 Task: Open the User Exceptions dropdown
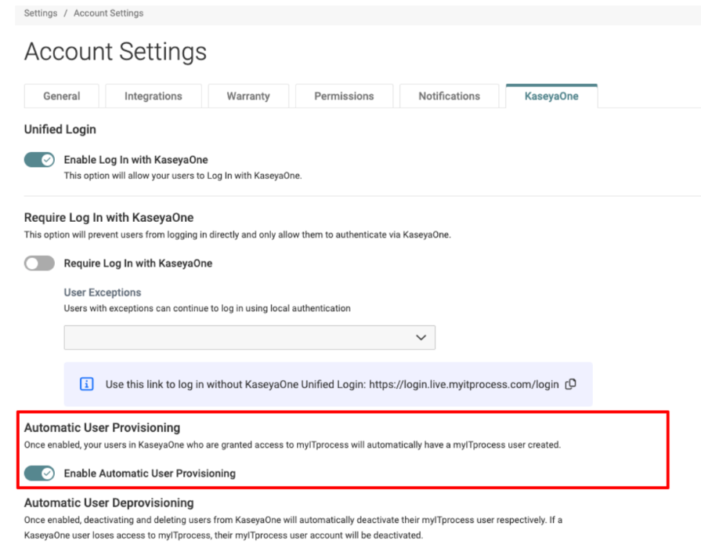250,337
